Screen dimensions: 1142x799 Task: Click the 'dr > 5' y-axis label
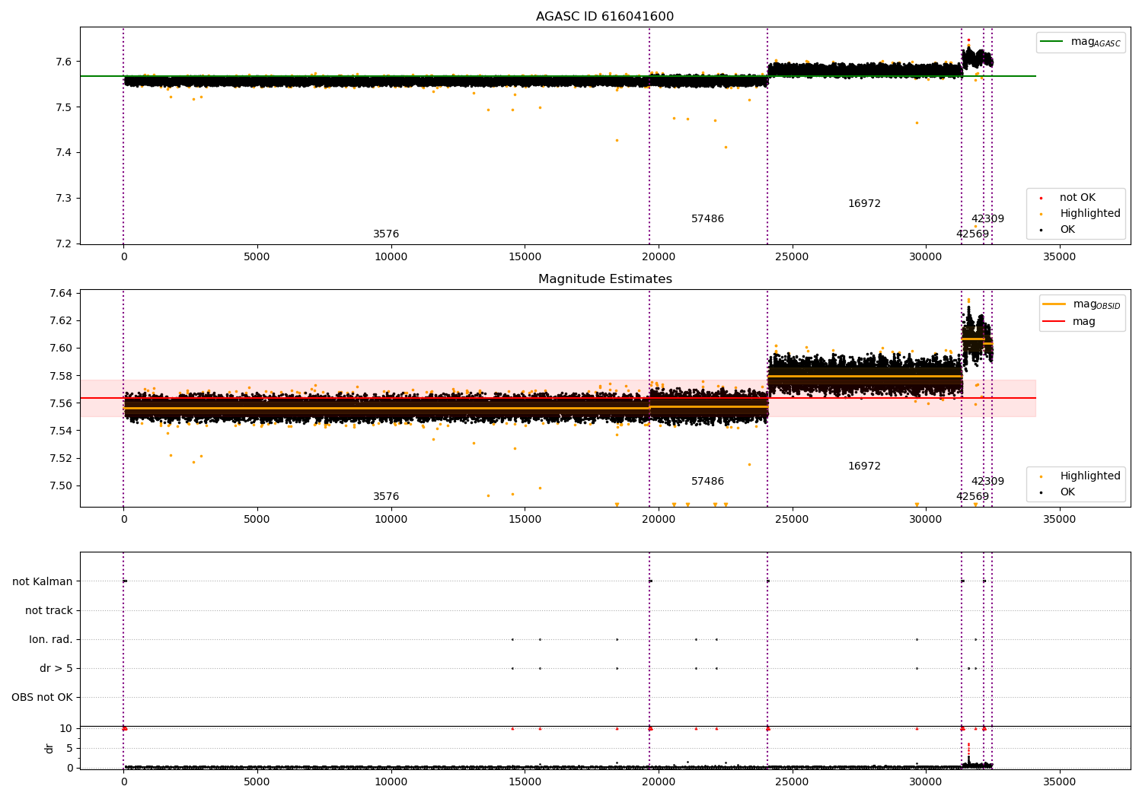pos(56,668)
